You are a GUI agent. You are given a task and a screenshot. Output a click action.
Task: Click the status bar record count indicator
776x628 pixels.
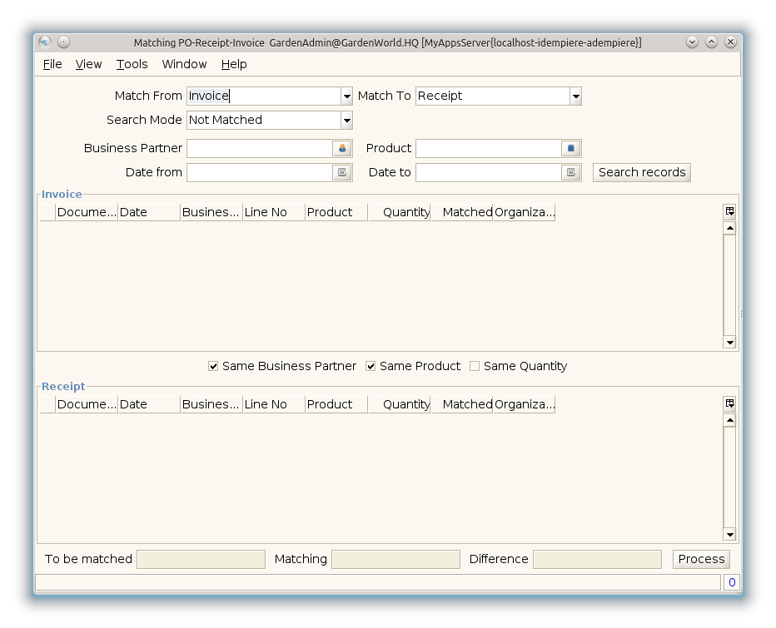(x=731, y=582)
